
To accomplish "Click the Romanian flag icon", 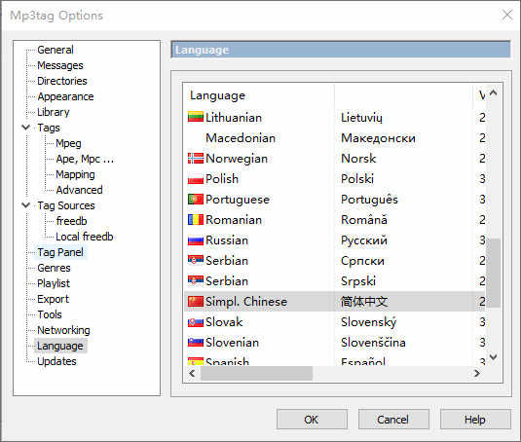I will coord(196,219).
